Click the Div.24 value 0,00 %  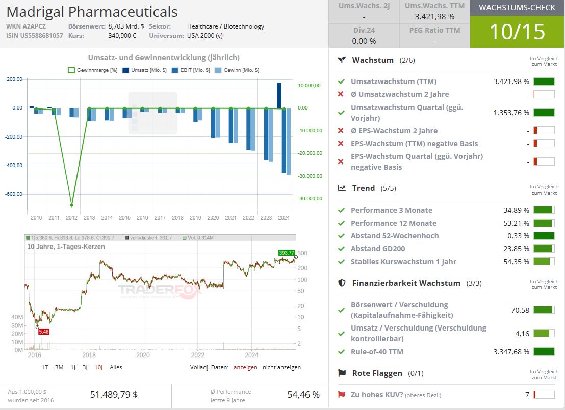[x=364, y=41]
